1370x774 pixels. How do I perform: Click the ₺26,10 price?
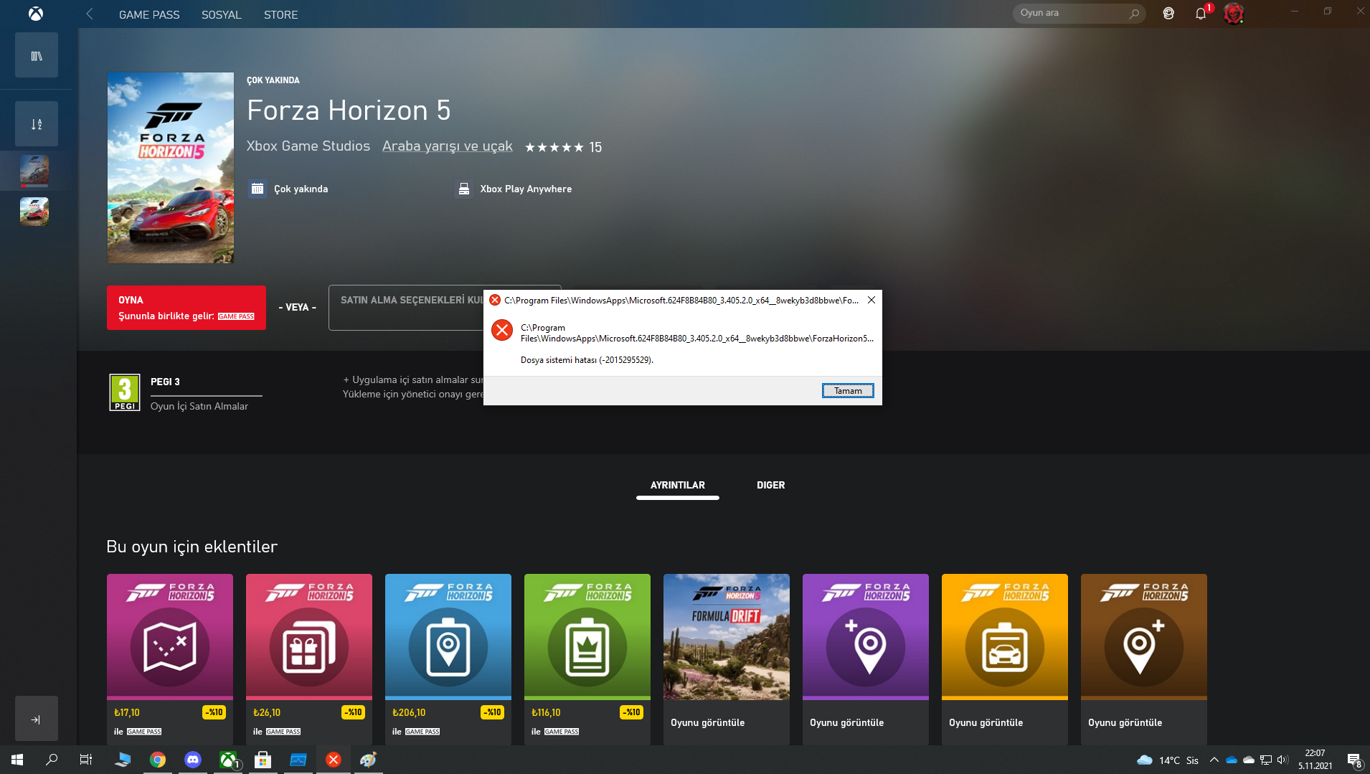pos(267,712)
